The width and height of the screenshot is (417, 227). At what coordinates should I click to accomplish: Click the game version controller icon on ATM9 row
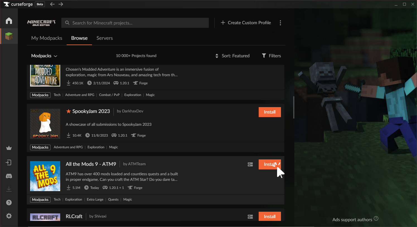[105, 187]
